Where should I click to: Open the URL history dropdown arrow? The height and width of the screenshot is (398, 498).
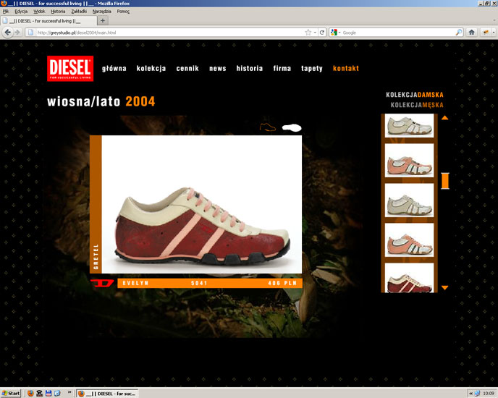(x=315, y=33)
